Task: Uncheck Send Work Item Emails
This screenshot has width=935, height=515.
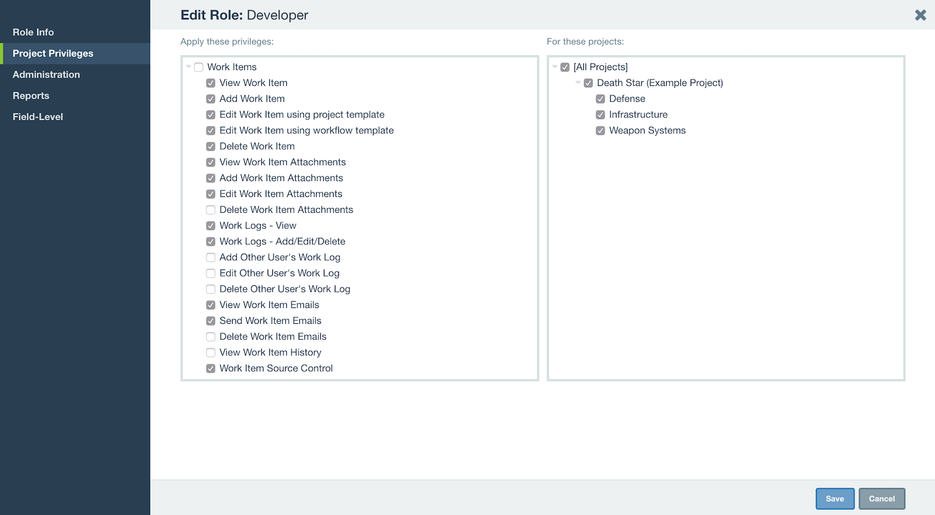Action: 211,320
